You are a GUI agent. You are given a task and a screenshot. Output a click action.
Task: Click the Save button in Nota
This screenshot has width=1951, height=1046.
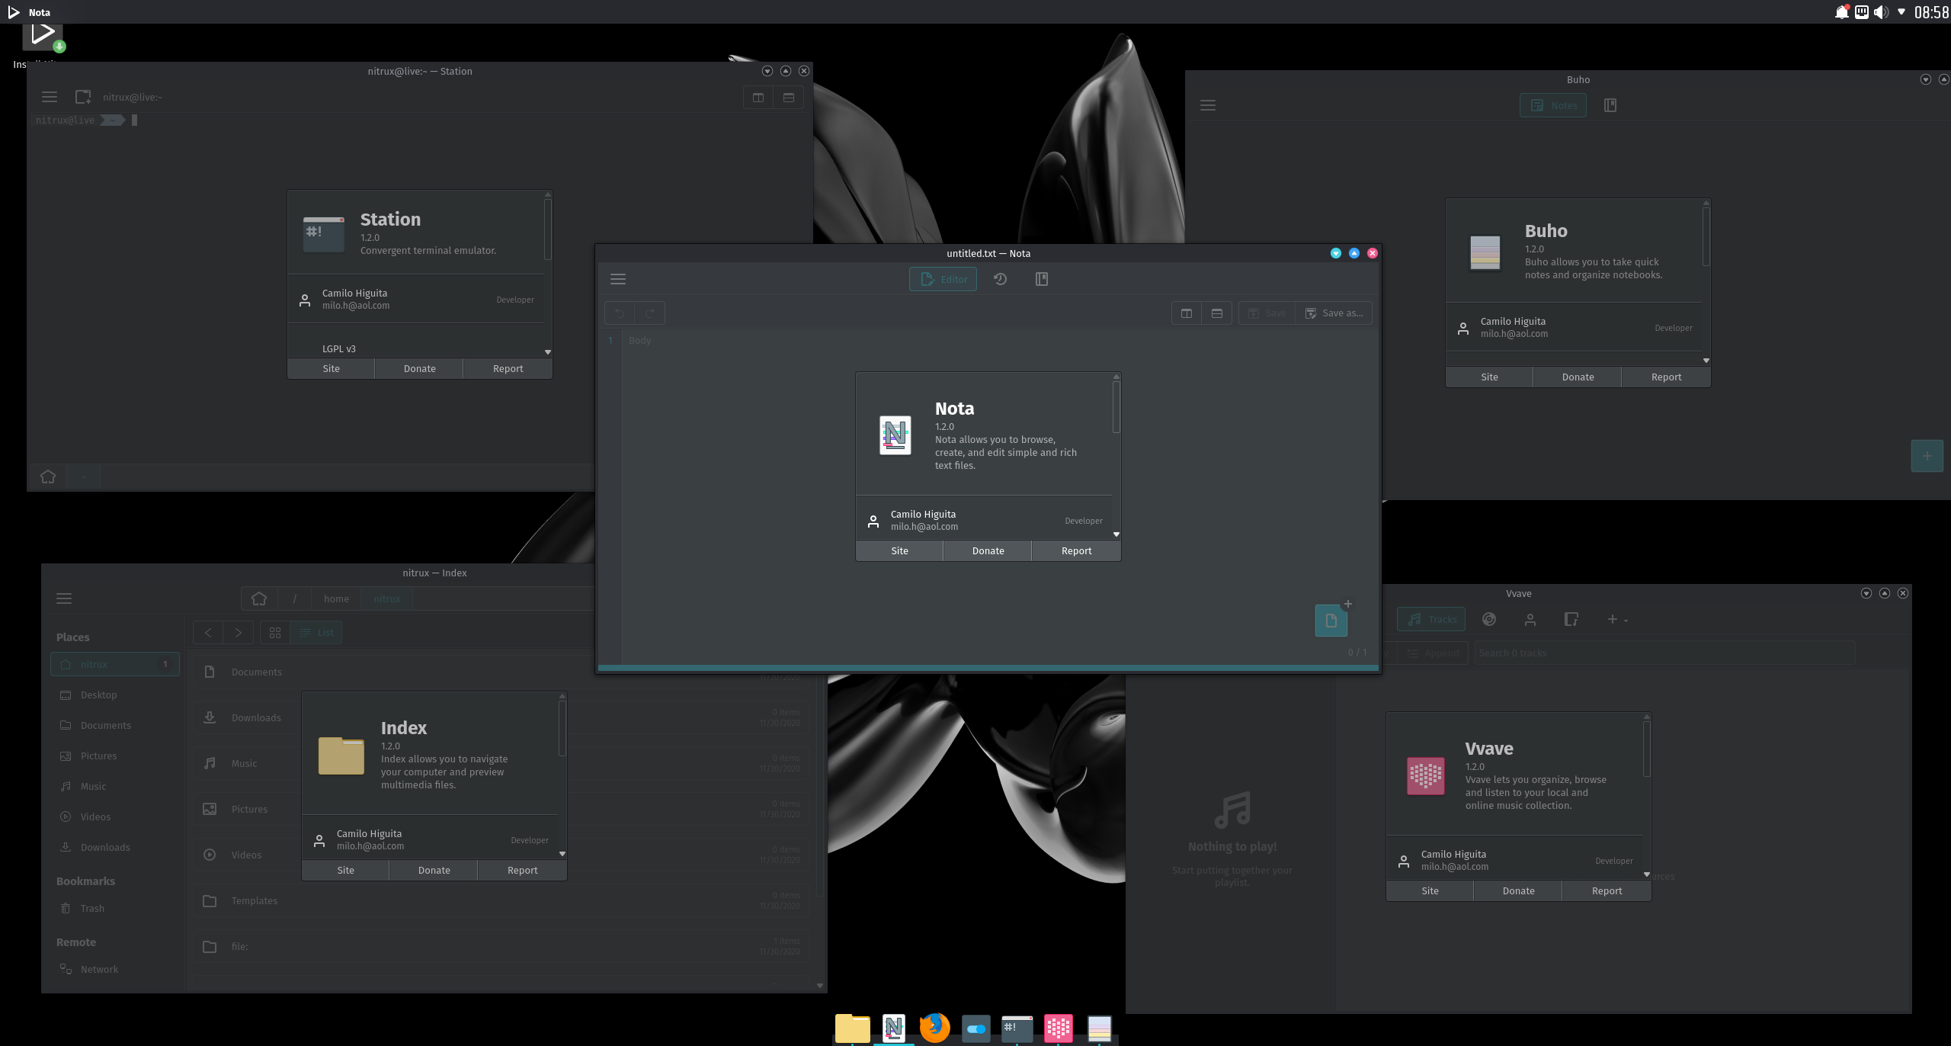point(1267,313)
